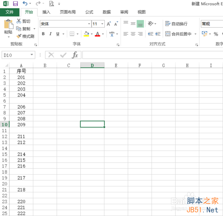Toggle Italic formatting

tap(50, 34)
